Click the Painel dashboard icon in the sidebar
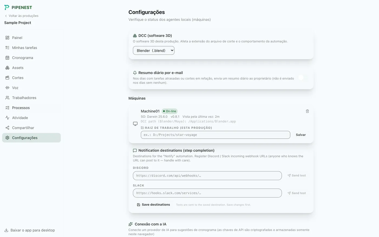The width and height of the screenshot is (379, 237). tap(7, 38)
